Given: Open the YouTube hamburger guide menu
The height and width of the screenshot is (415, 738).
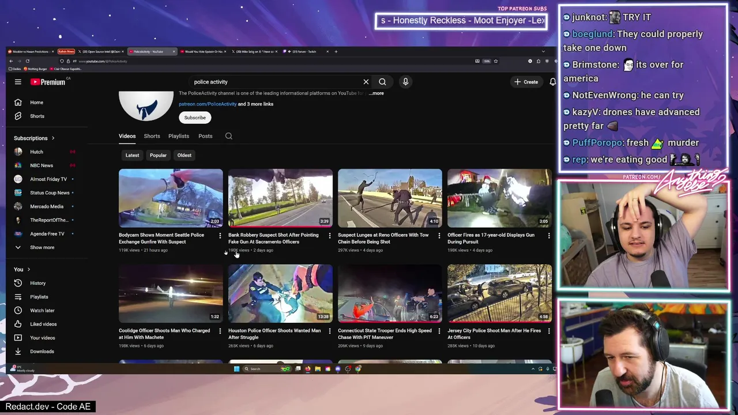Looking at the screenshot, I should click(18, 82).
